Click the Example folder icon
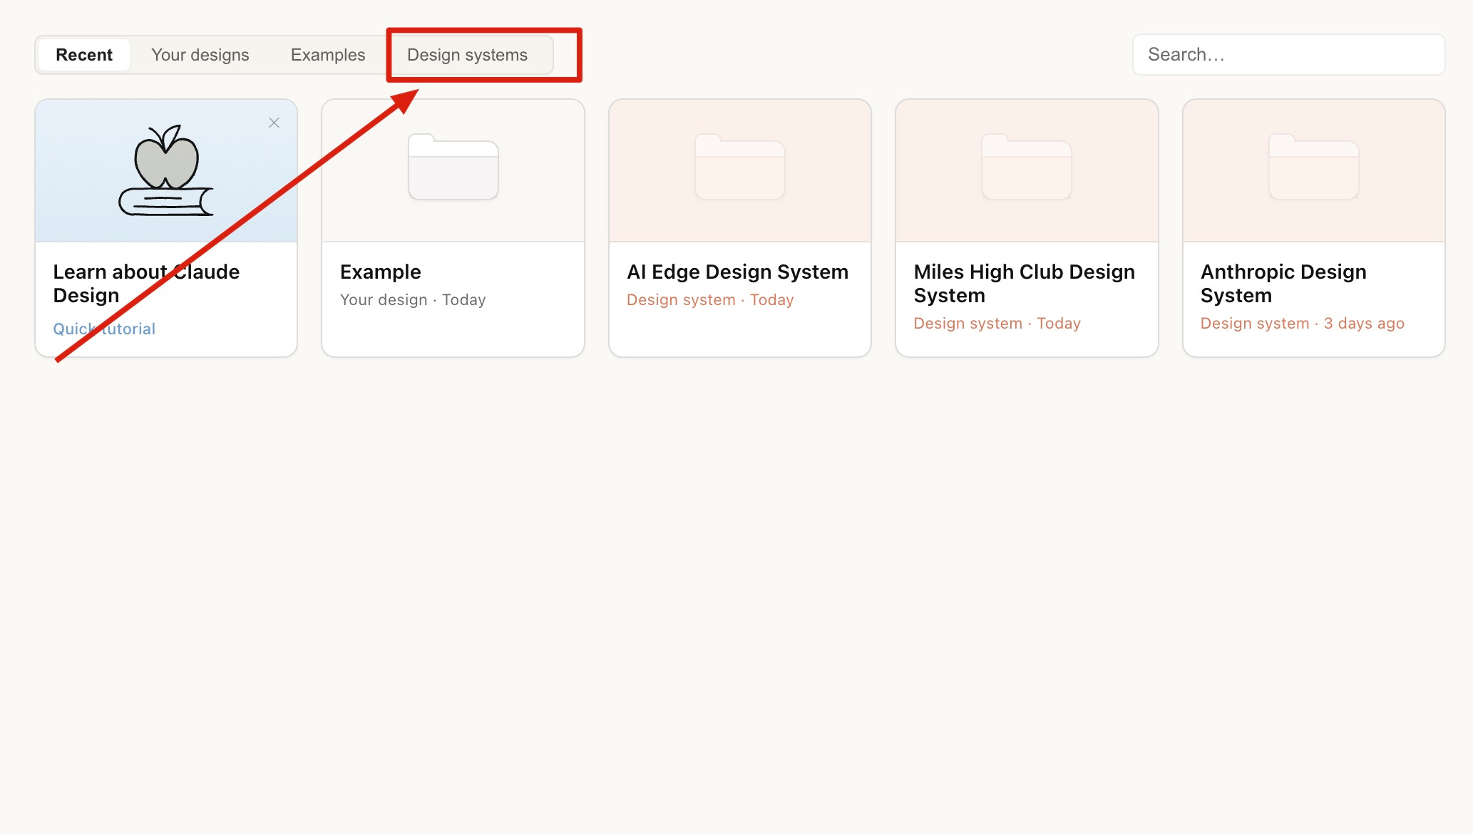1473x834 pixels. (453, 168)
